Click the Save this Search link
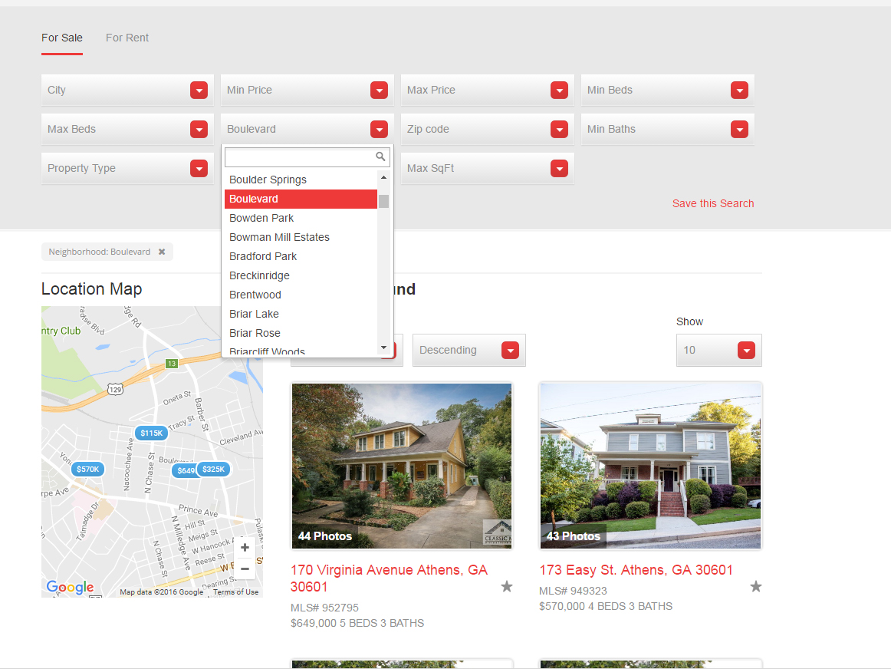Screen dimensions: 891x669 pos(712,203)
